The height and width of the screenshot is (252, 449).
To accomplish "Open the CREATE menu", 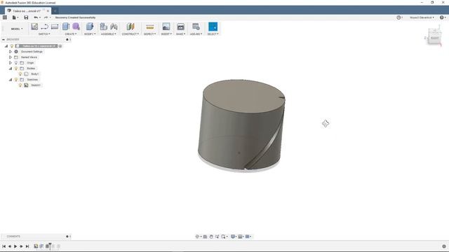I will click(x=70, y=34).
